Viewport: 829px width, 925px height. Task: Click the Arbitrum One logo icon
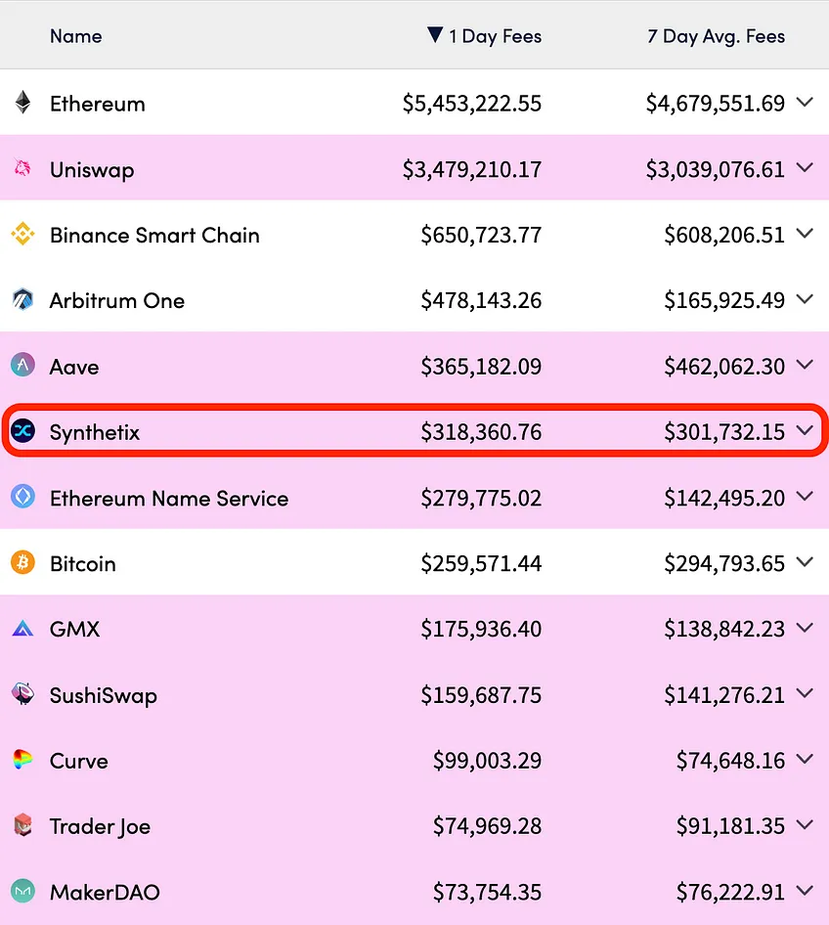coord(23,299)
